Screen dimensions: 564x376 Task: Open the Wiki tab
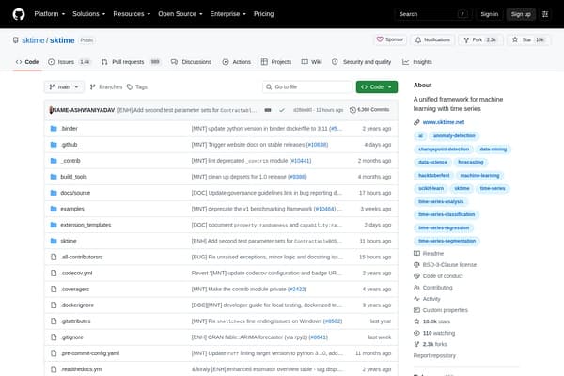pyautogui.click(x=311, y=62)
